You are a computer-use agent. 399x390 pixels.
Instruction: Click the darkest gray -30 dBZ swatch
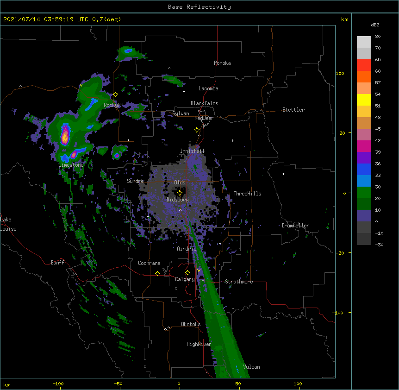pos(364,239)
